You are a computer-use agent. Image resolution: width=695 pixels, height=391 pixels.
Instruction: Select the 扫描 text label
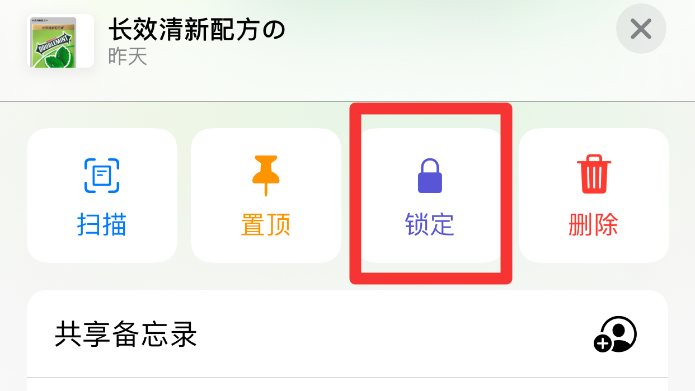102,225
